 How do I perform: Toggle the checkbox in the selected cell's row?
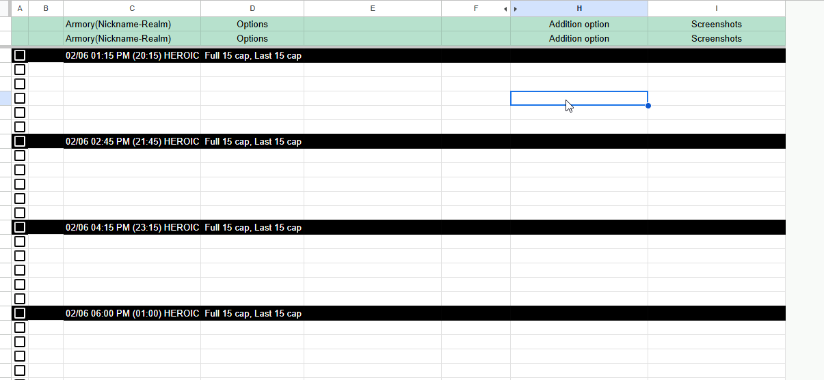(20, 98)
